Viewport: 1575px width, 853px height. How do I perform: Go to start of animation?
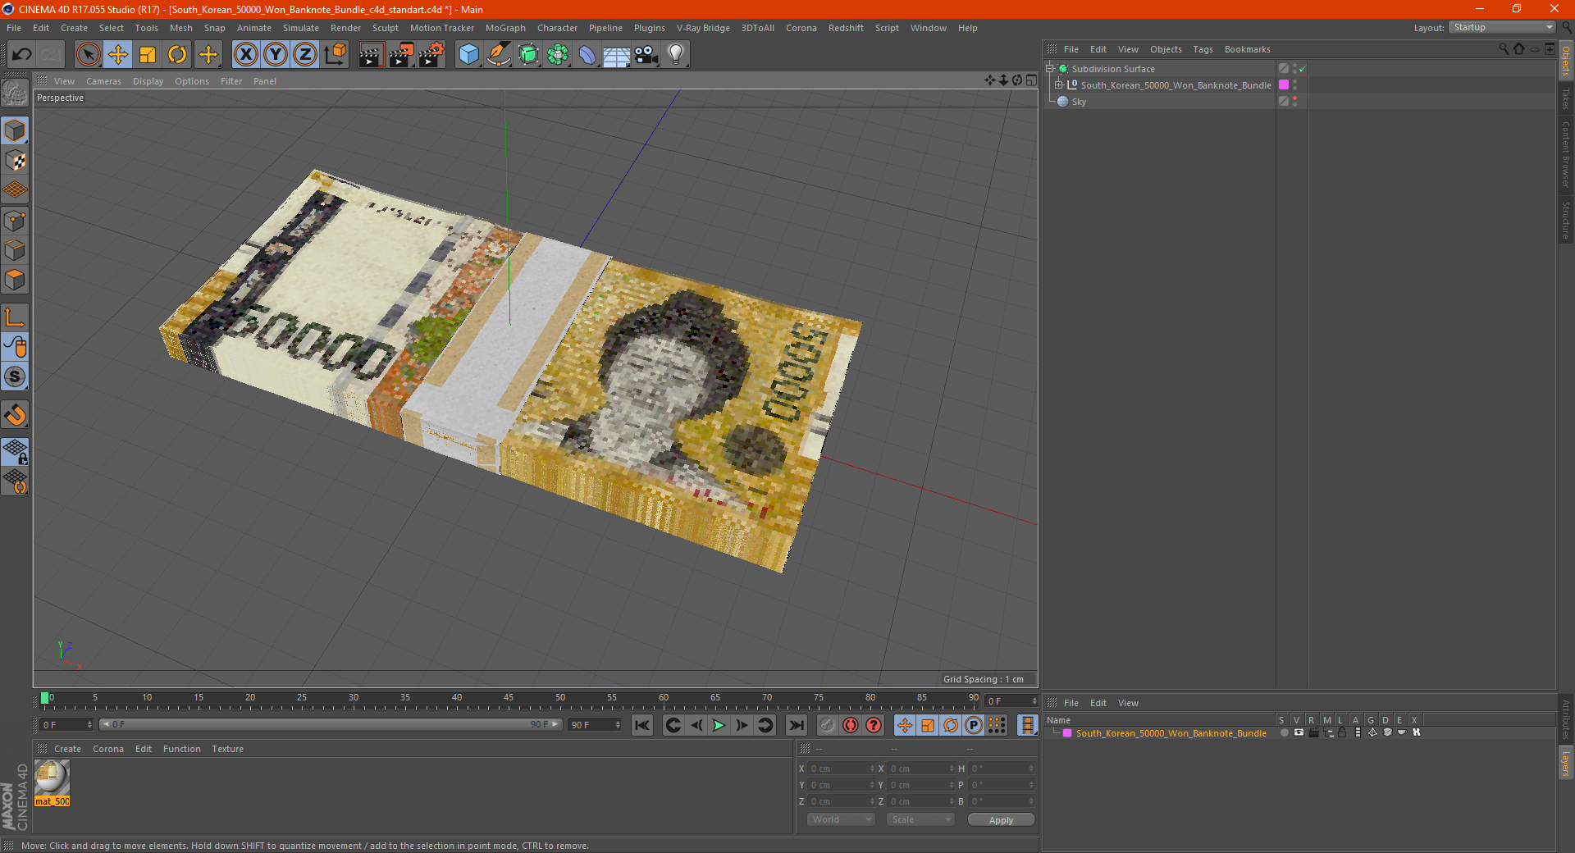pyautogui.click(x=642, y=725)
